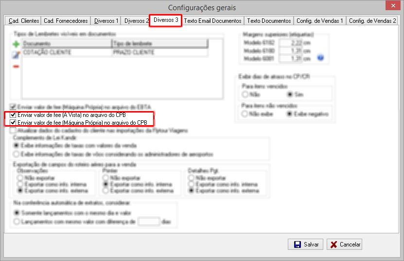
Task: Click the Documento column header
Action: [67, 44]
